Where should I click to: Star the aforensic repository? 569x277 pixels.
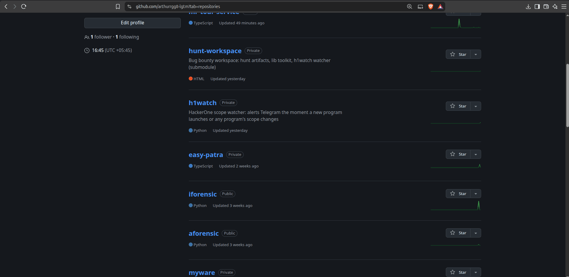tap(458, 233)
